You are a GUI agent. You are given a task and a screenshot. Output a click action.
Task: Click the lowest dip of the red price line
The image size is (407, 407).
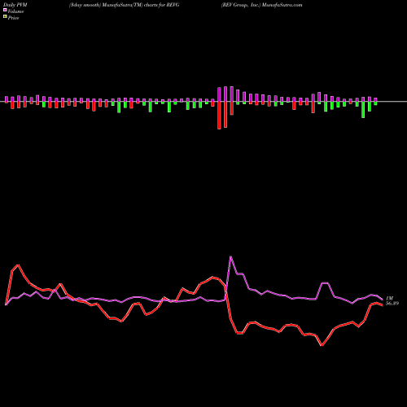[322, 345]
